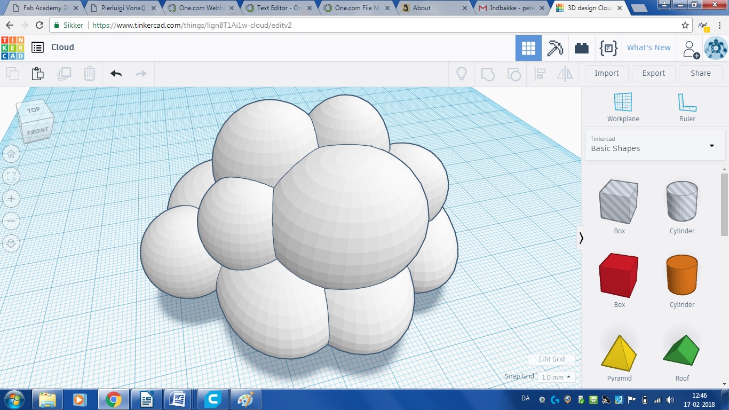Click the Paste clipboard icon
This screenshot has width=729, height=410.
pos(37,74)
